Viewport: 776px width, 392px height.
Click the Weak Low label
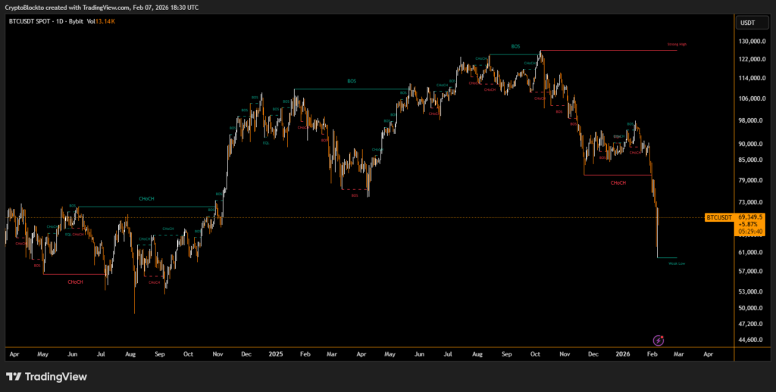[x=677, y=263]
